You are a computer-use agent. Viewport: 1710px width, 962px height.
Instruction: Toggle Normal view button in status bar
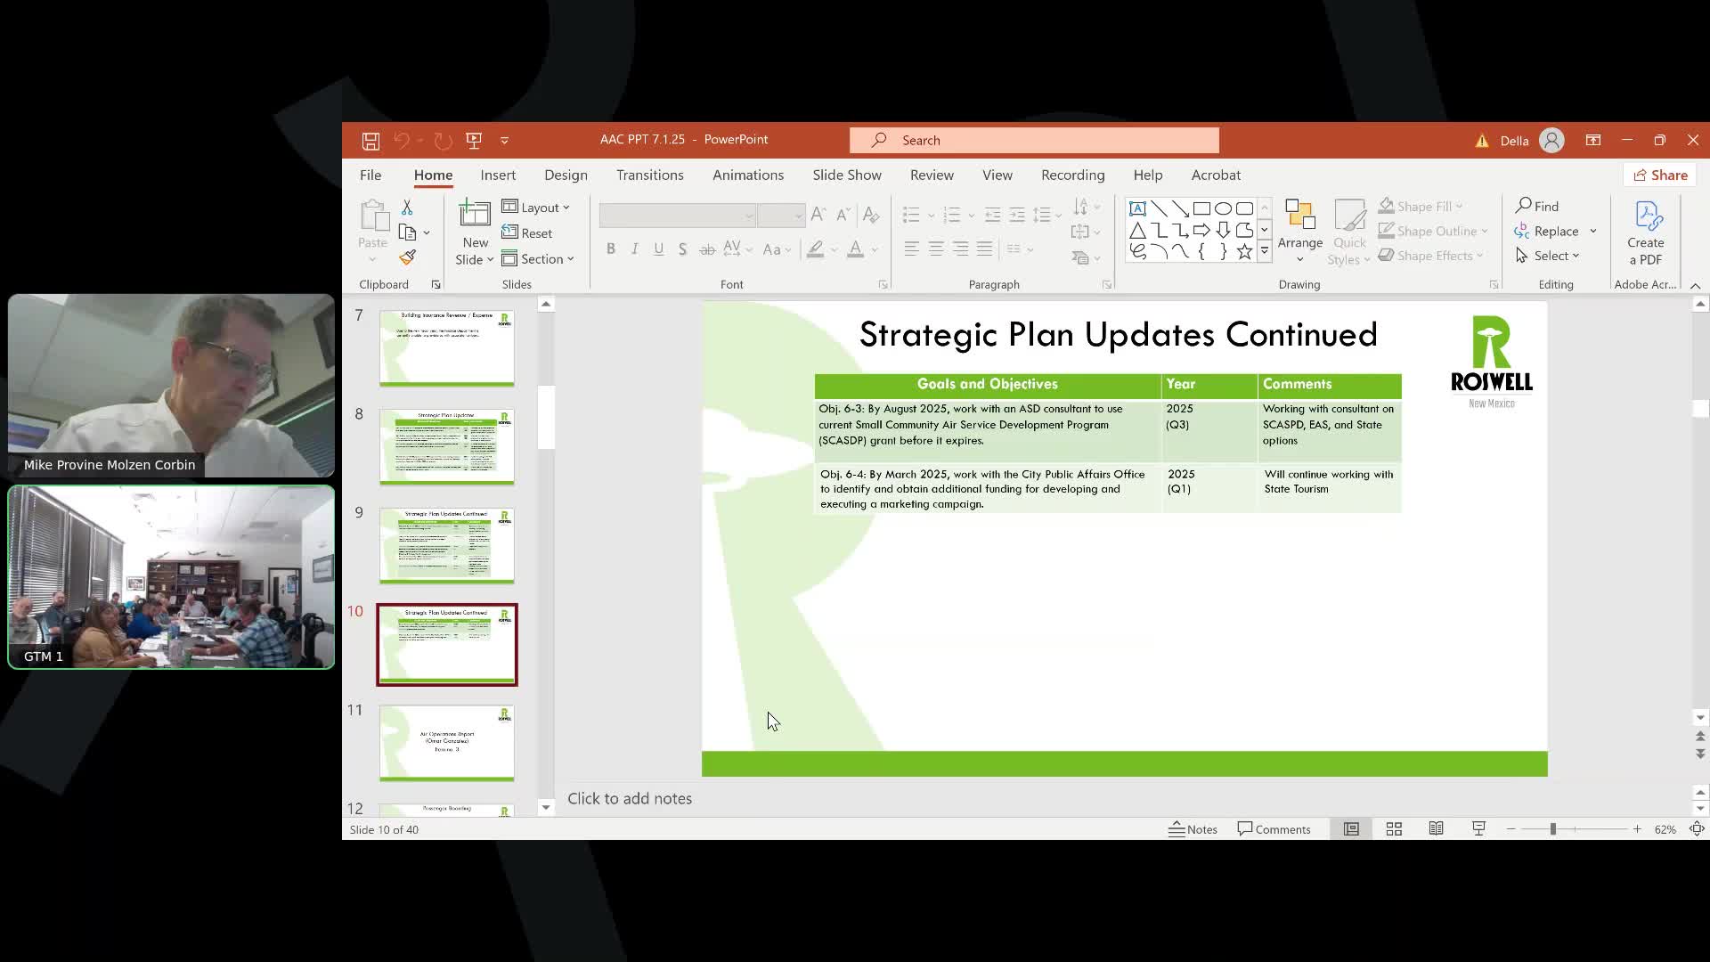pyautogui.click(x=1351, y=829)
